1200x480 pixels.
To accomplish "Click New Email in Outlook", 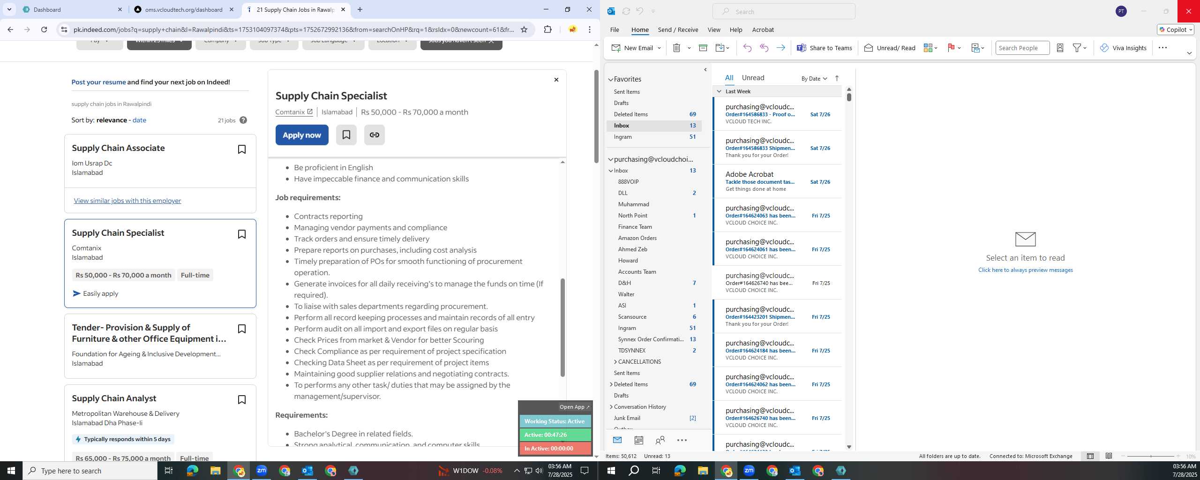I will click(632, 48).
